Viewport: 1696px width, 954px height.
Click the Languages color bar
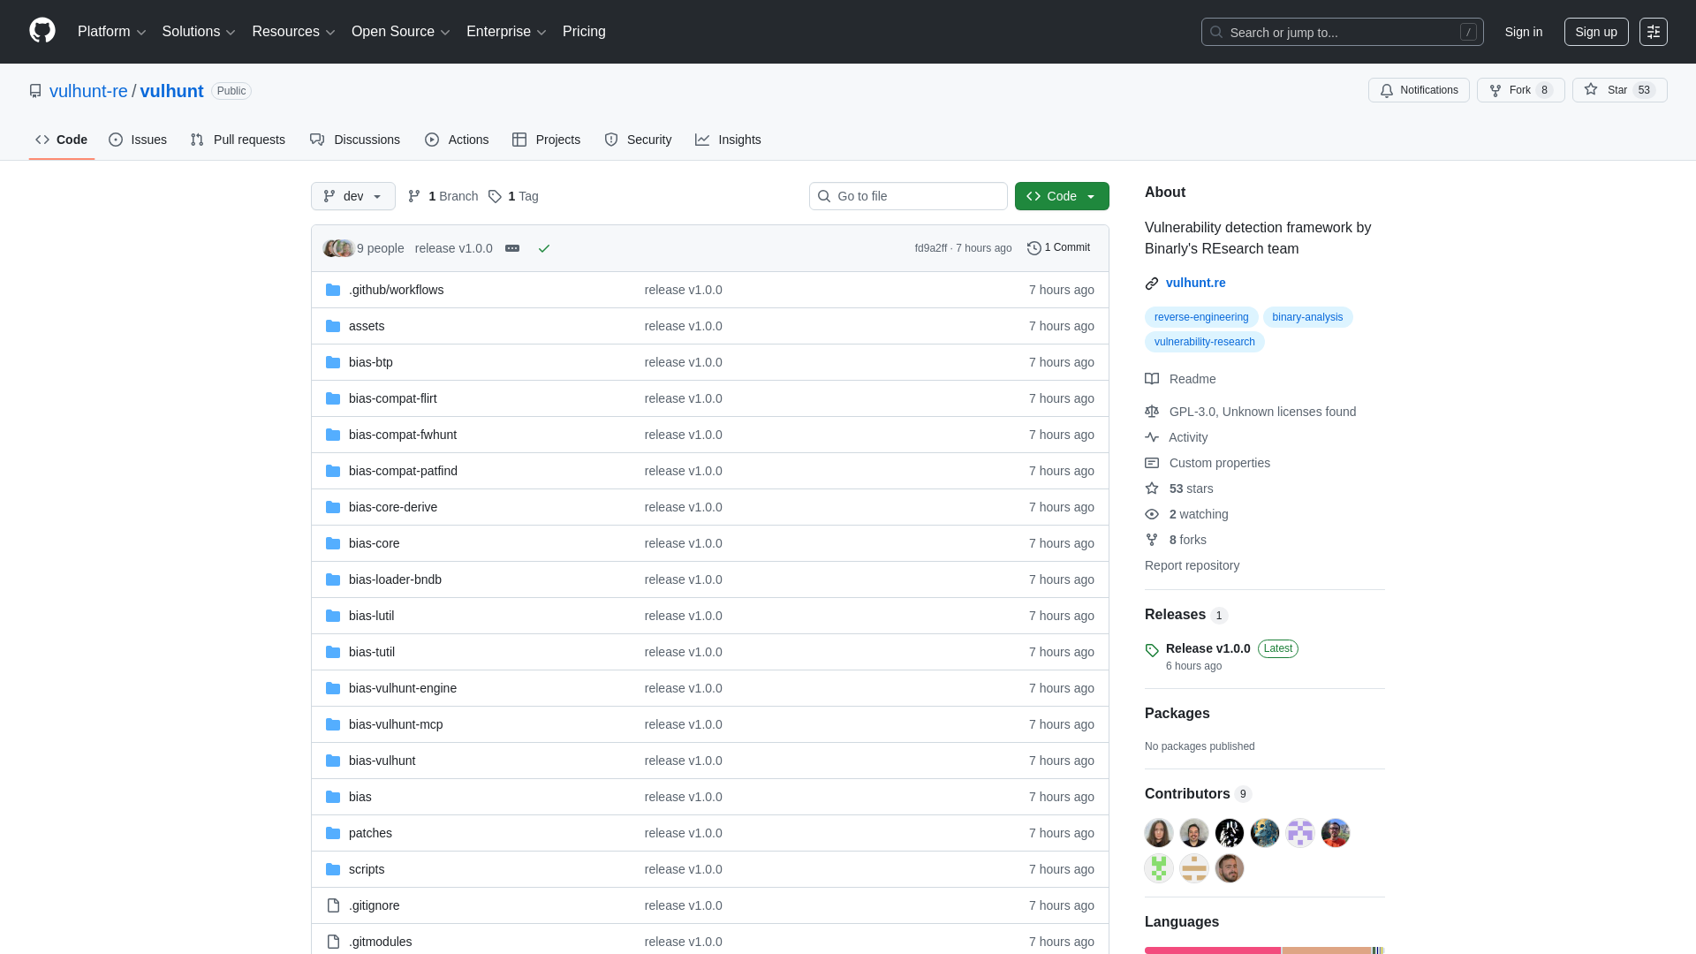(1263, 950)
